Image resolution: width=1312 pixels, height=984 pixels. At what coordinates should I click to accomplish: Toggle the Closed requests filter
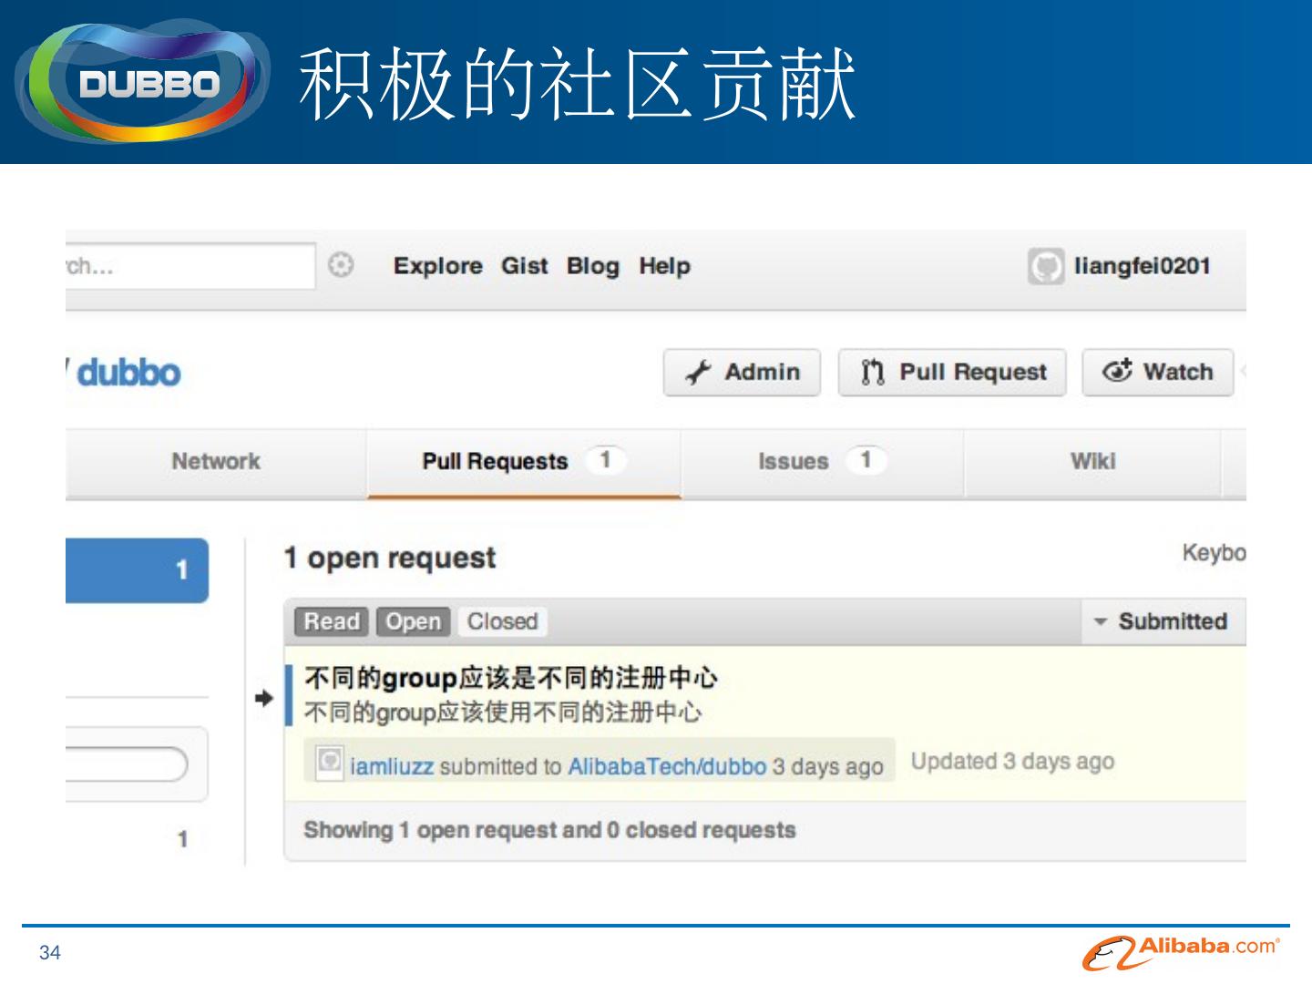click(x=502, y=621)
